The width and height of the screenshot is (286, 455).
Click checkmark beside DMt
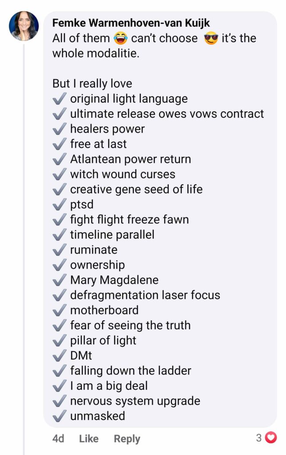pos(59,355)
